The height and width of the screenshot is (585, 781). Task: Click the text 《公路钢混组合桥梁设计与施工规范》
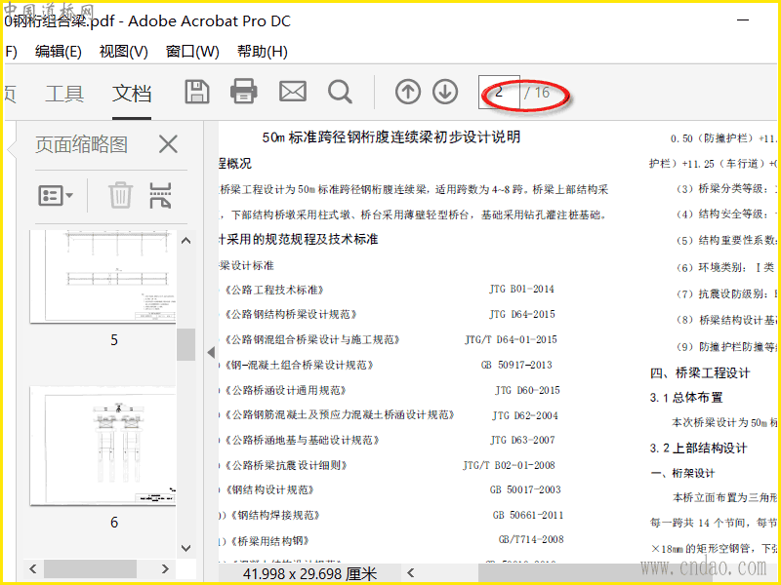coord(311,339)
